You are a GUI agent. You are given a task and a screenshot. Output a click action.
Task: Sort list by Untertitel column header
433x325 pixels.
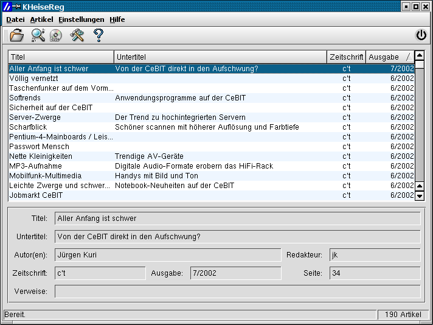[220, 57]
